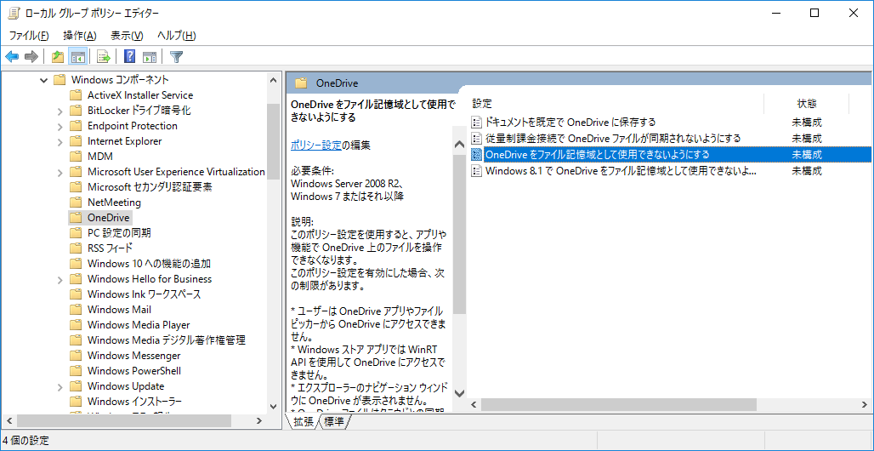Click the Filter funnel icon
This screenshot has height=451, width=874.
(177, 56)
